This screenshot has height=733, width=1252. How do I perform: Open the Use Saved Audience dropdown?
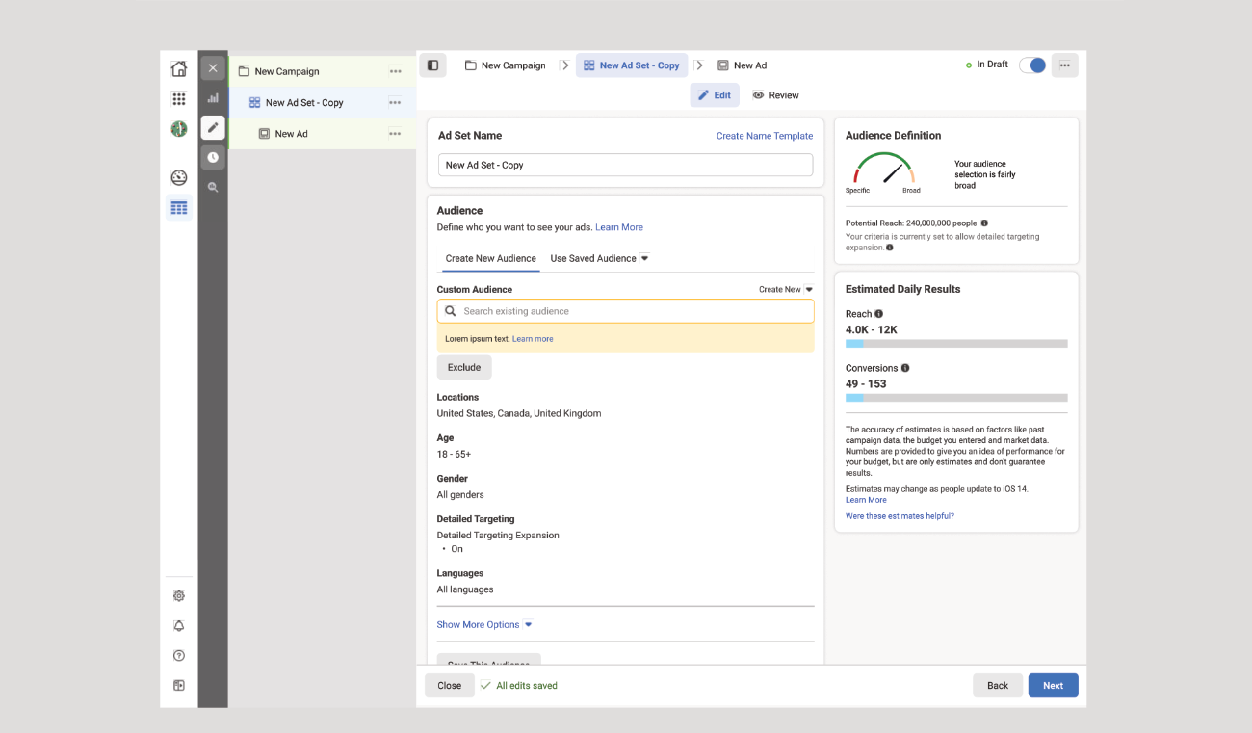tap(599, 258)
